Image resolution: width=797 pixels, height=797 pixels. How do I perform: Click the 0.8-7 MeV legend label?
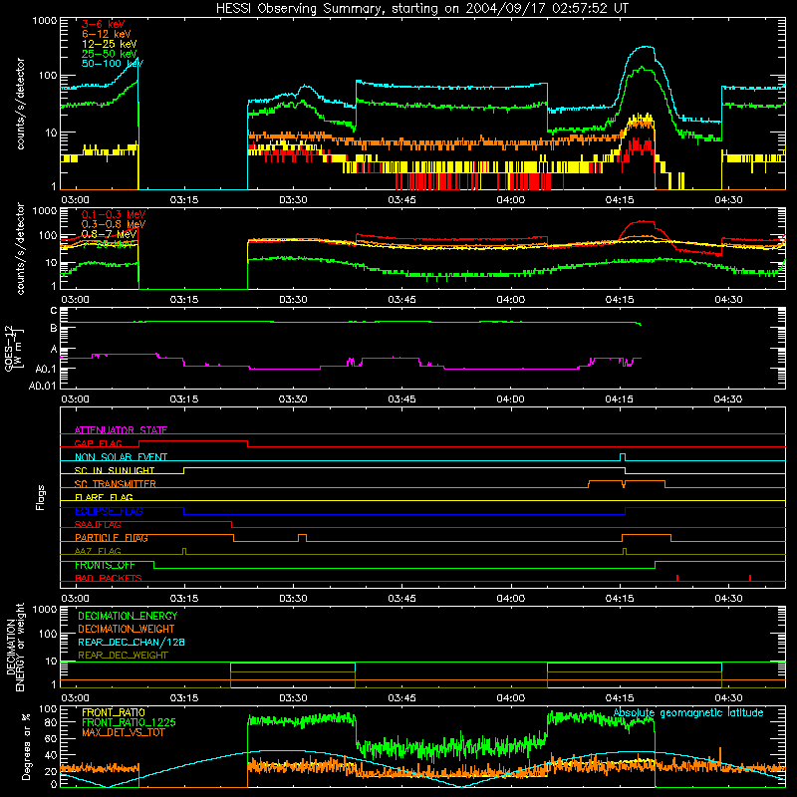coord(110,234)
